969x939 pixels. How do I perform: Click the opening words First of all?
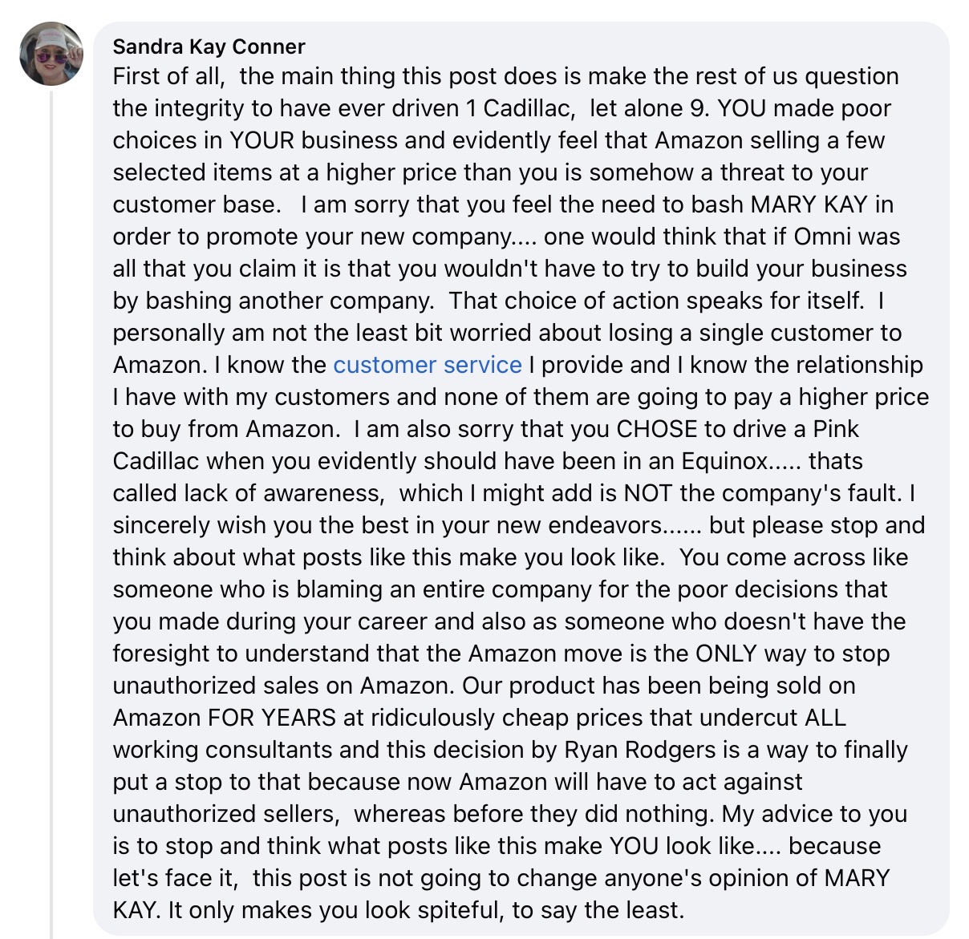click(x=166, y=76)
